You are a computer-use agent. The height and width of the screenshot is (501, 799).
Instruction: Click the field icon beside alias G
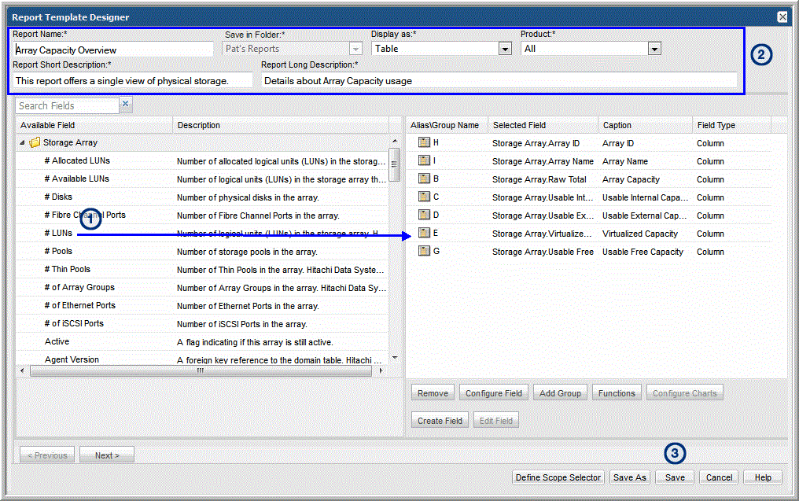[x=424, y=251]
